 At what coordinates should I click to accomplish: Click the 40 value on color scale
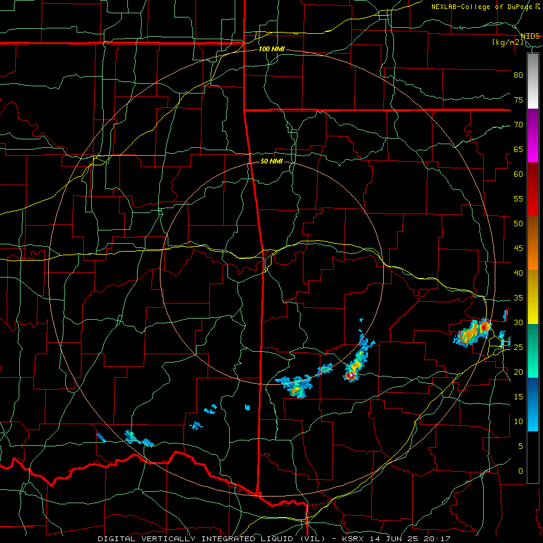click(518, 273)
